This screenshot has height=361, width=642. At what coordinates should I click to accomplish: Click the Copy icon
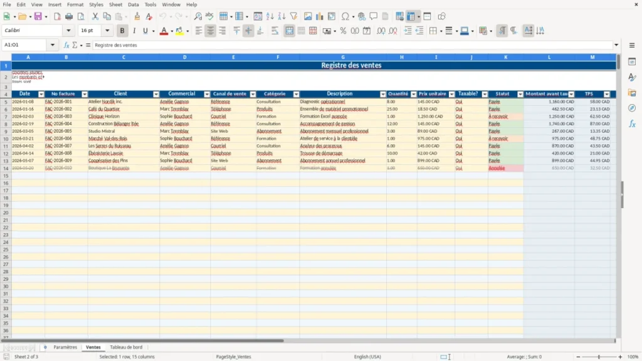click(x=107, y=16)
